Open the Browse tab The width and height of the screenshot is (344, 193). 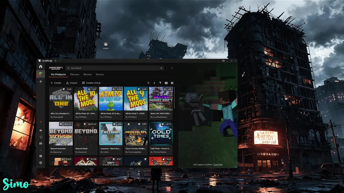(88, 74)
